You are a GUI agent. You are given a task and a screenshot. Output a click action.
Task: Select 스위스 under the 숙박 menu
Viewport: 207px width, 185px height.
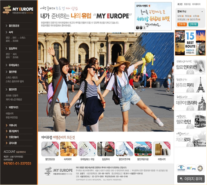pos(22,38)
